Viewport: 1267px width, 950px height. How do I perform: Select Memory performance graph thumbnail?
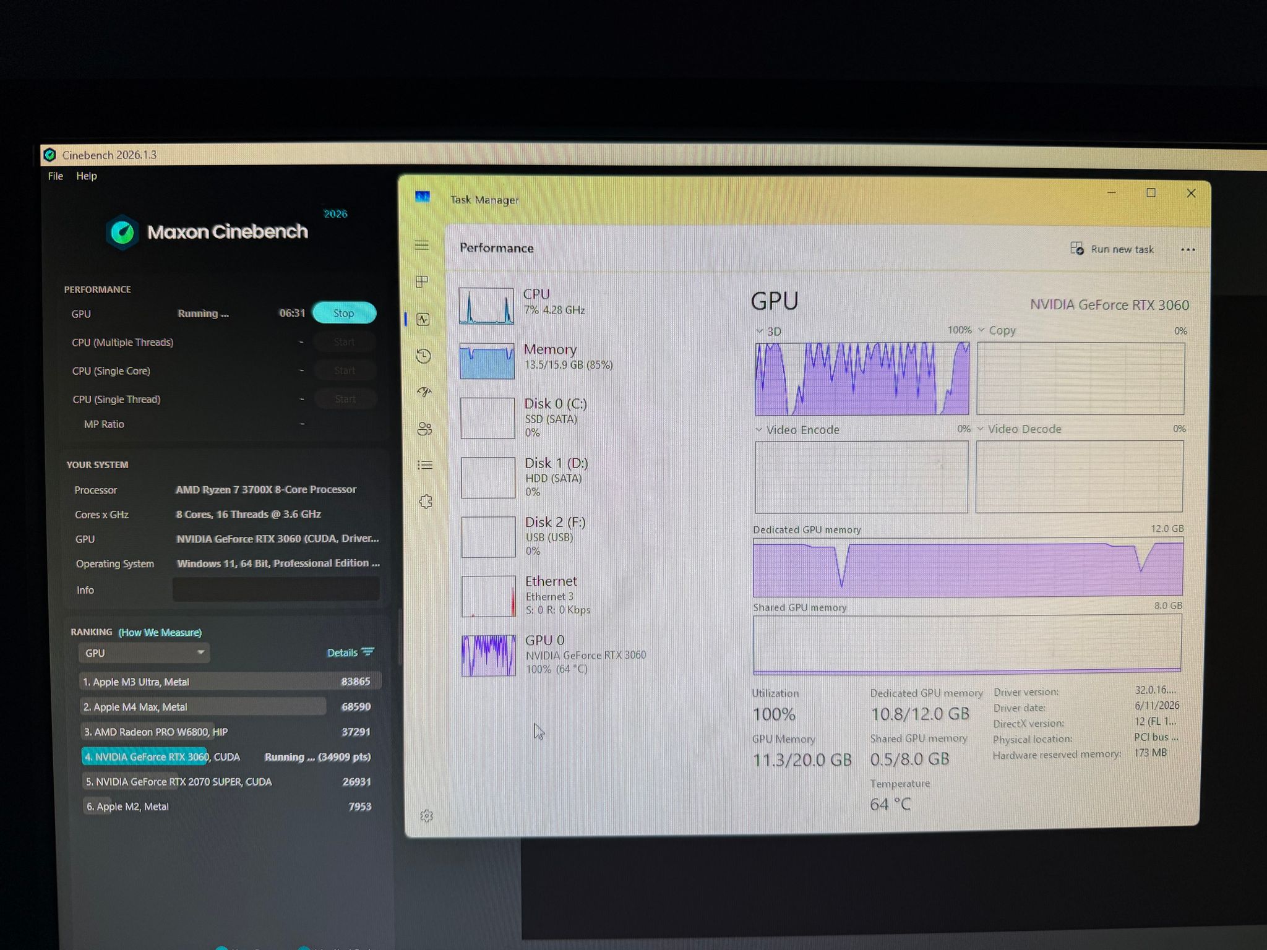coord(487,361)
